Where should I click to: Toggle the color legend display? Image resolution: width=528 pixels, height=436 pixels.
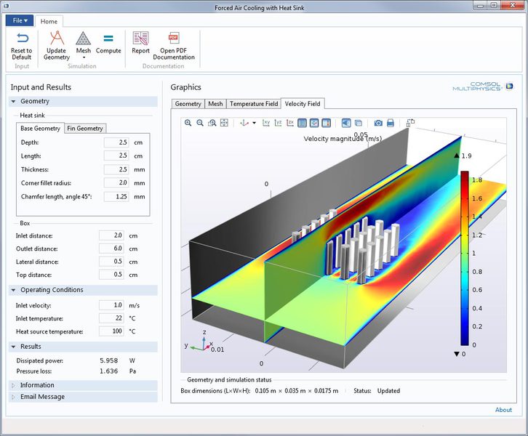[327, 123]
